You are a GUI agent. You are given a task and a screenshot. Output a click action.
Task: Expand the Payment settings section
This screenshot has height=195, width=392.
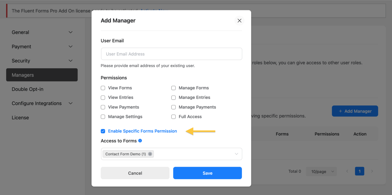pos(70,46)
